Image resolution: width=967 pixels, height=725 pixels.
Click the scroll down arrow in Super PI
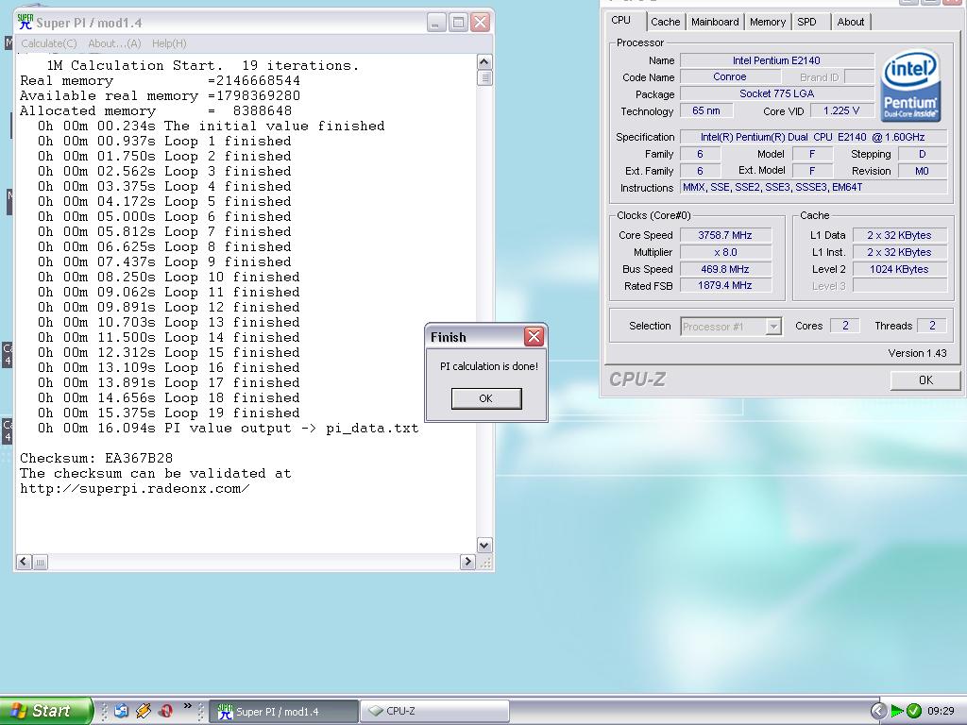click(484, 545)
